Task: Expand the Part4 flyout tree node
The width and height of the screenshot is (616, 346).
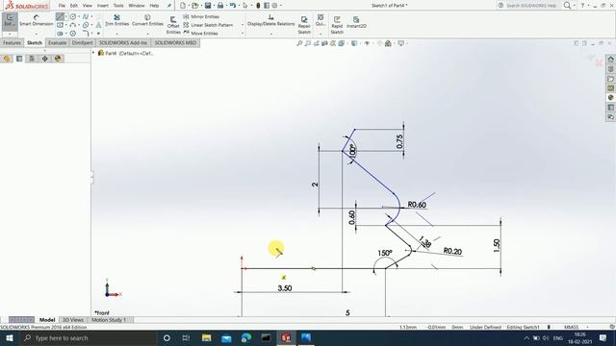Action: point(93,53)
